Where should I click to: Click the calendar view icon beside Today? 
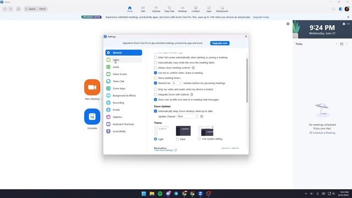coord(342,44)
